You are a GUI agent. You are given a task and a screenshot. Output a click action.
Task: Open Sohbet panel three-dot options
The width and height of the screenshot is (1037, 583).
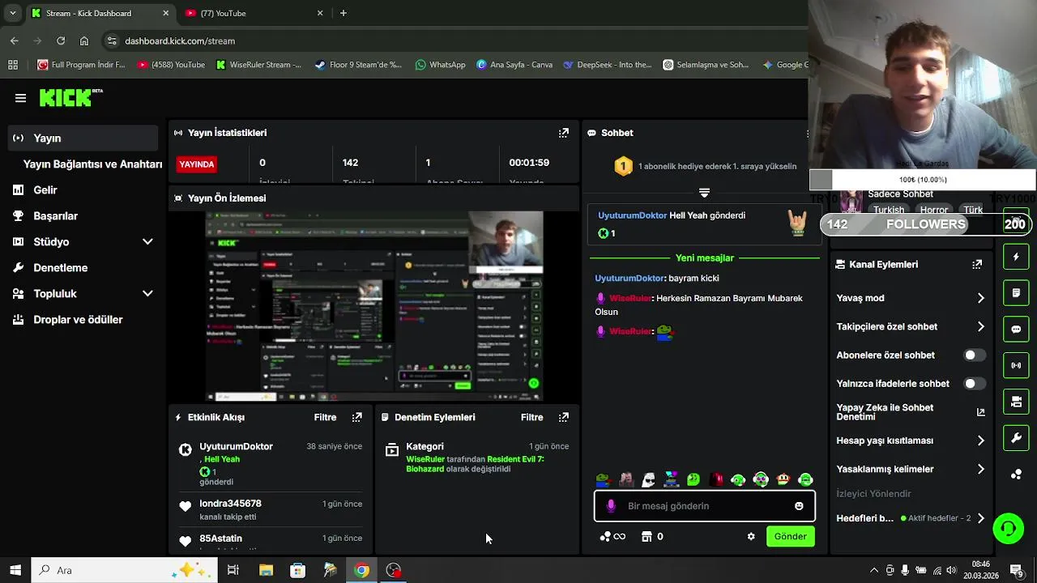pyautogui.click(x=806, y=133)
